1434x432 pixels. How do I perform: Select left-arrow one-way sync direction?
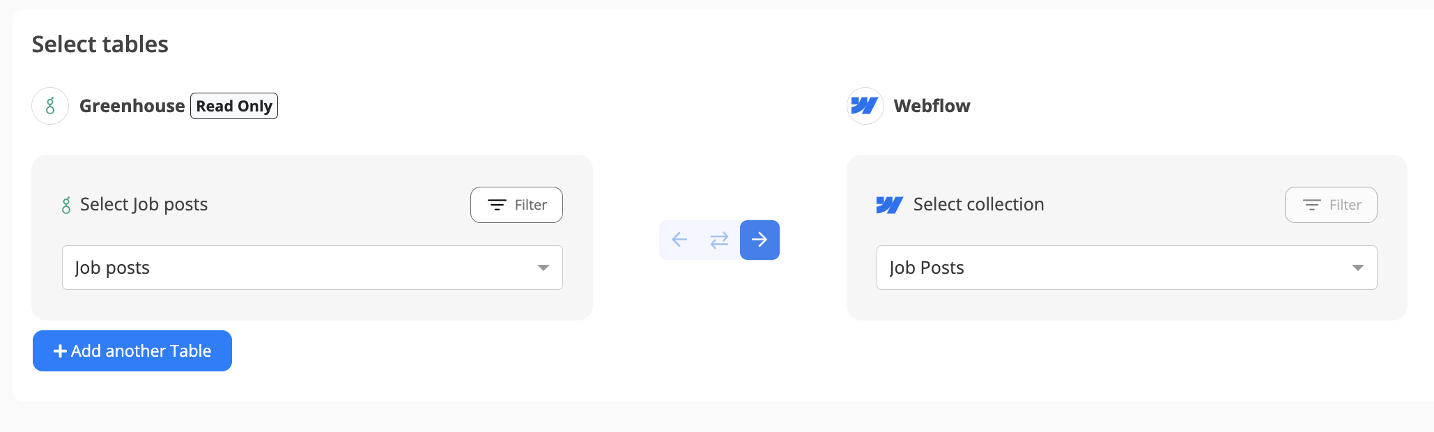click(x=679, y=240)
